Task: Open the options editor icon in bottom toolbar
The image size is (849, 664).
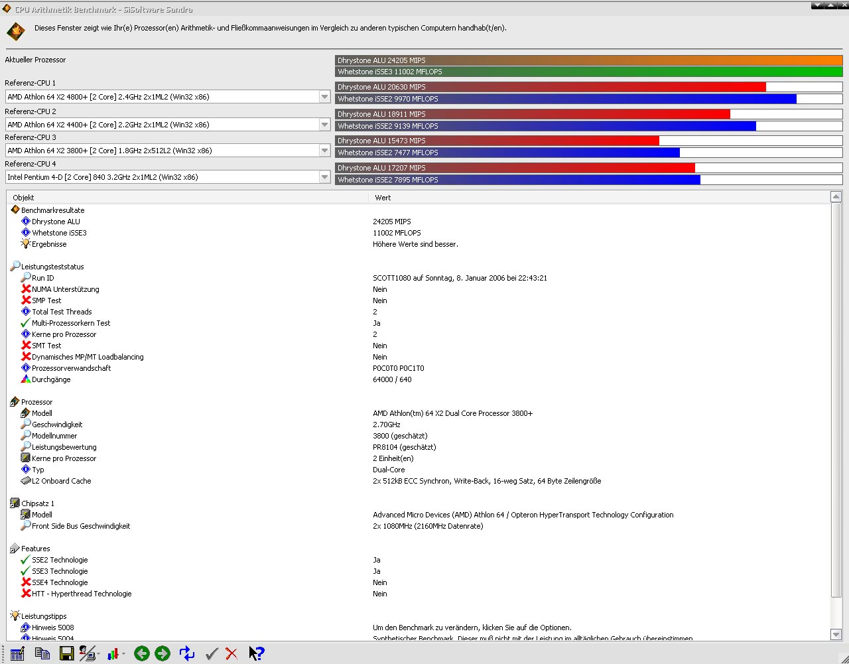Action: pos(17,653)
